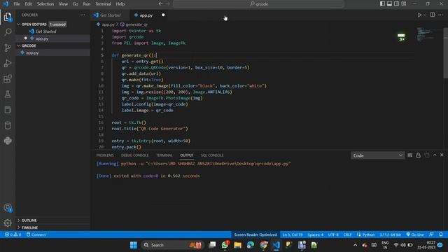Switch to Debug Console tab
Viewport: 448px width, 252px height.
tap(135, 155)
